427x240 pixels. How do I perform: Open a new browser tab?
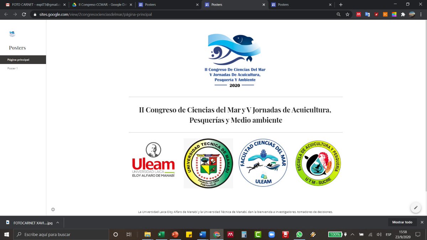(341, 5)
